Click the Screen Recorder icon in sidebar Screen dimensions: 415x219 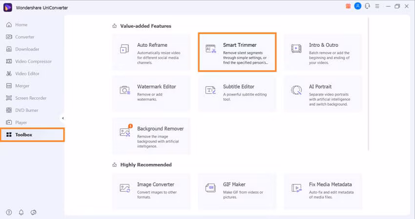9,98
